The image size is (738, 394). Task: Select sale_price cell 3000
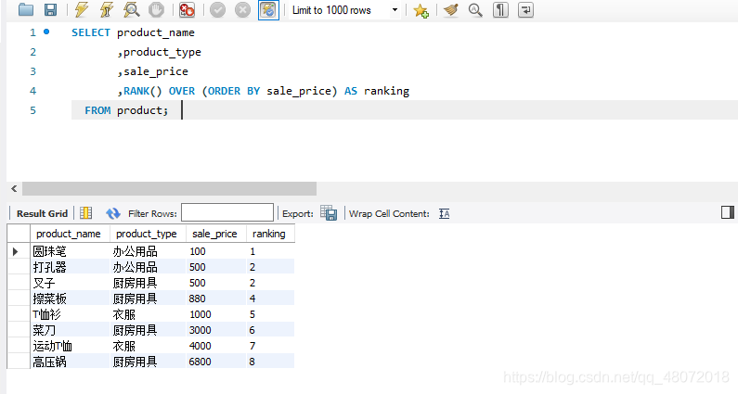pyautogui.click(x=216, y=330)
